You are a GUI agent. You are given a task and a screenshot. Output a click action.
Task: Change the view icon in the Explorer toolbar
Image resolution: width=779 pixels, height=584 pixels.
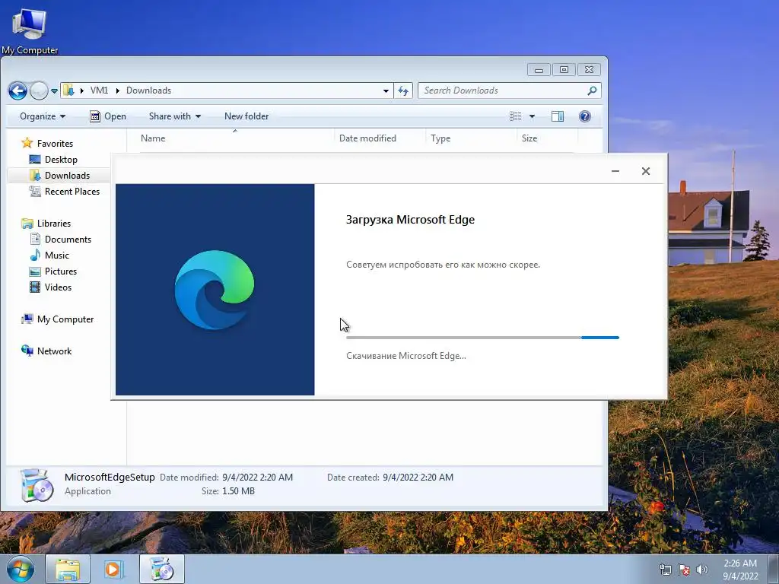[516, 116]
